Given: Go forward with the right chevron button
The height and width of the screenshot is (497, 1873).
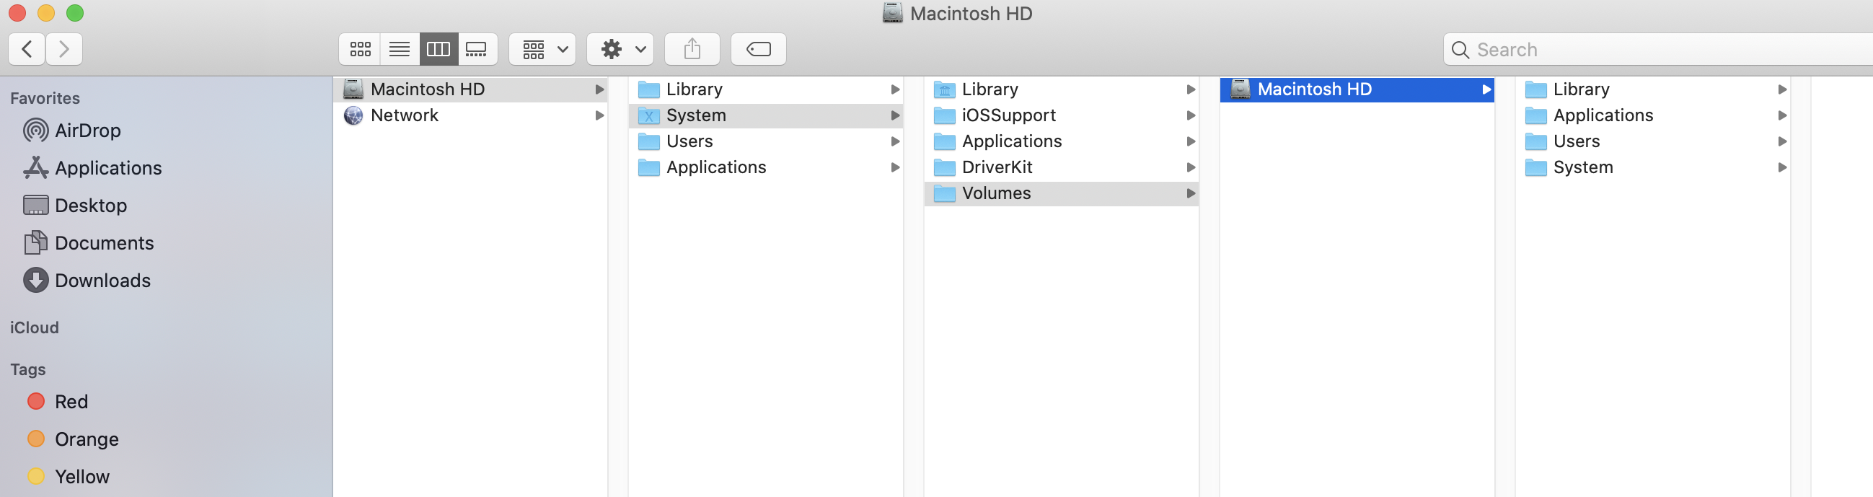Looking at the screenshot, I should pos(64,49).
